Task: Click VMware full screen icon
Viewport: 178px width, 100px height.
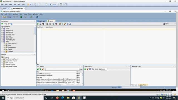Action: (x=58, y=4)
